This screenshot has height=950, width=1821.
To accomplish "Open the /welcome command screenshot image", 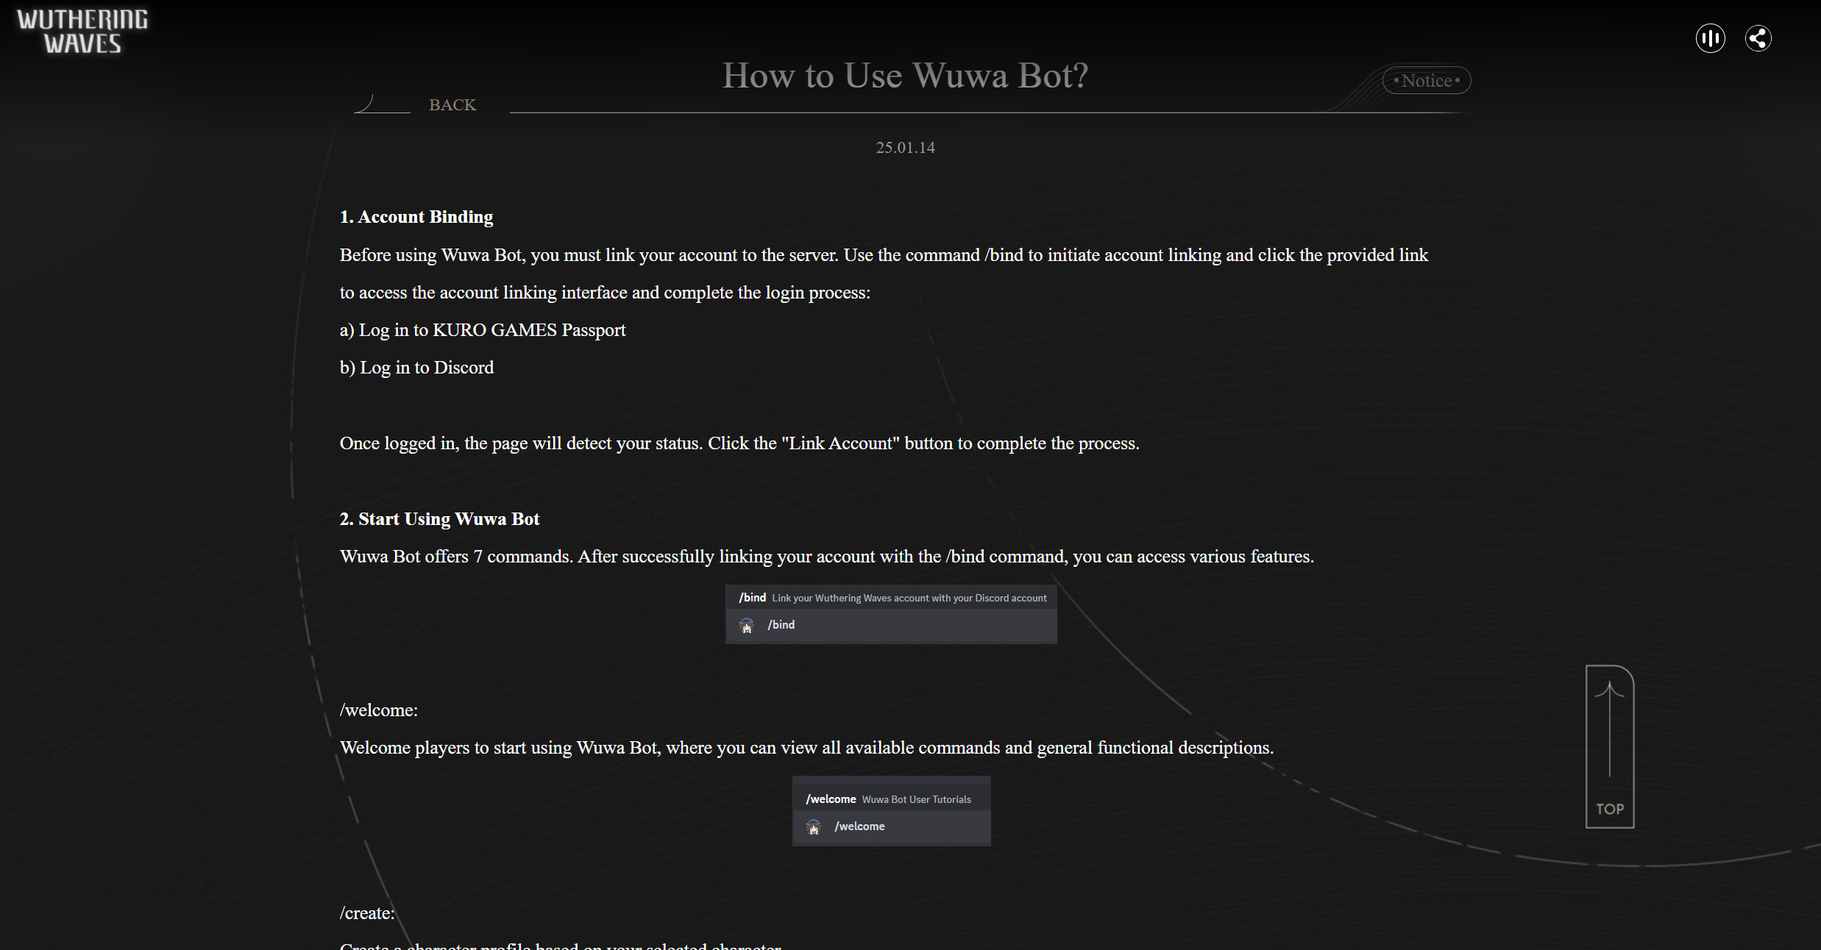I will [891, 811].
